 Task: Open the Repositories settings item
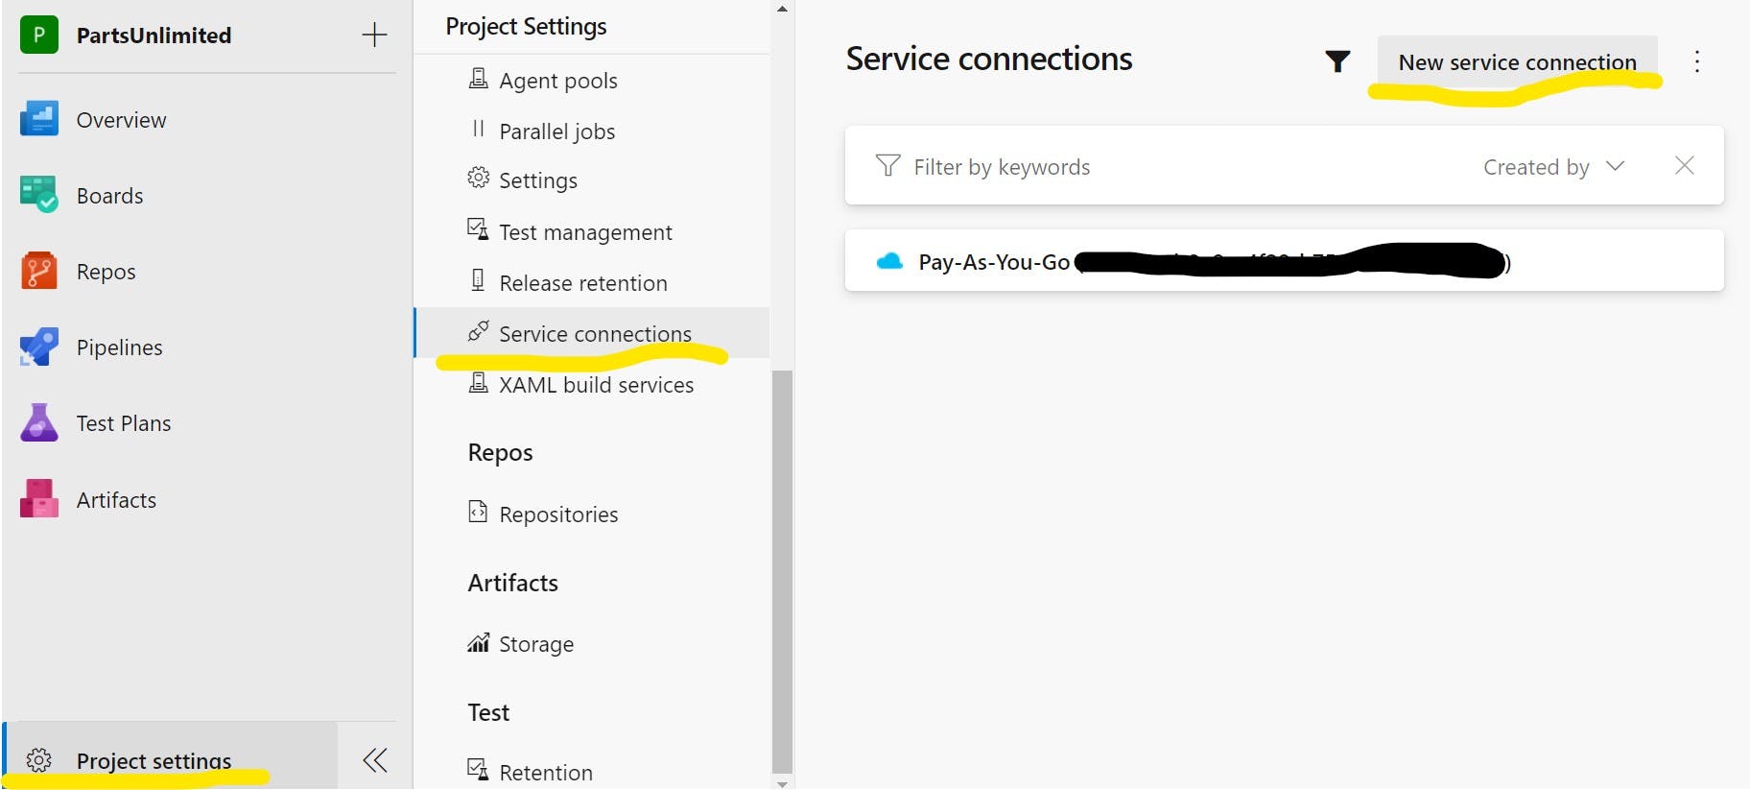[557, 515]
